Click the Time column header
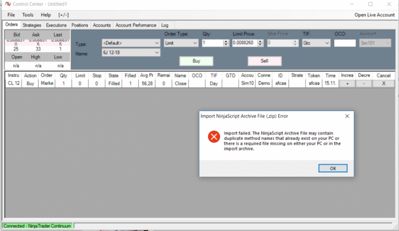The width and height of the screenshot is (399, 231). pyautogui.click(x=330, y=76)
